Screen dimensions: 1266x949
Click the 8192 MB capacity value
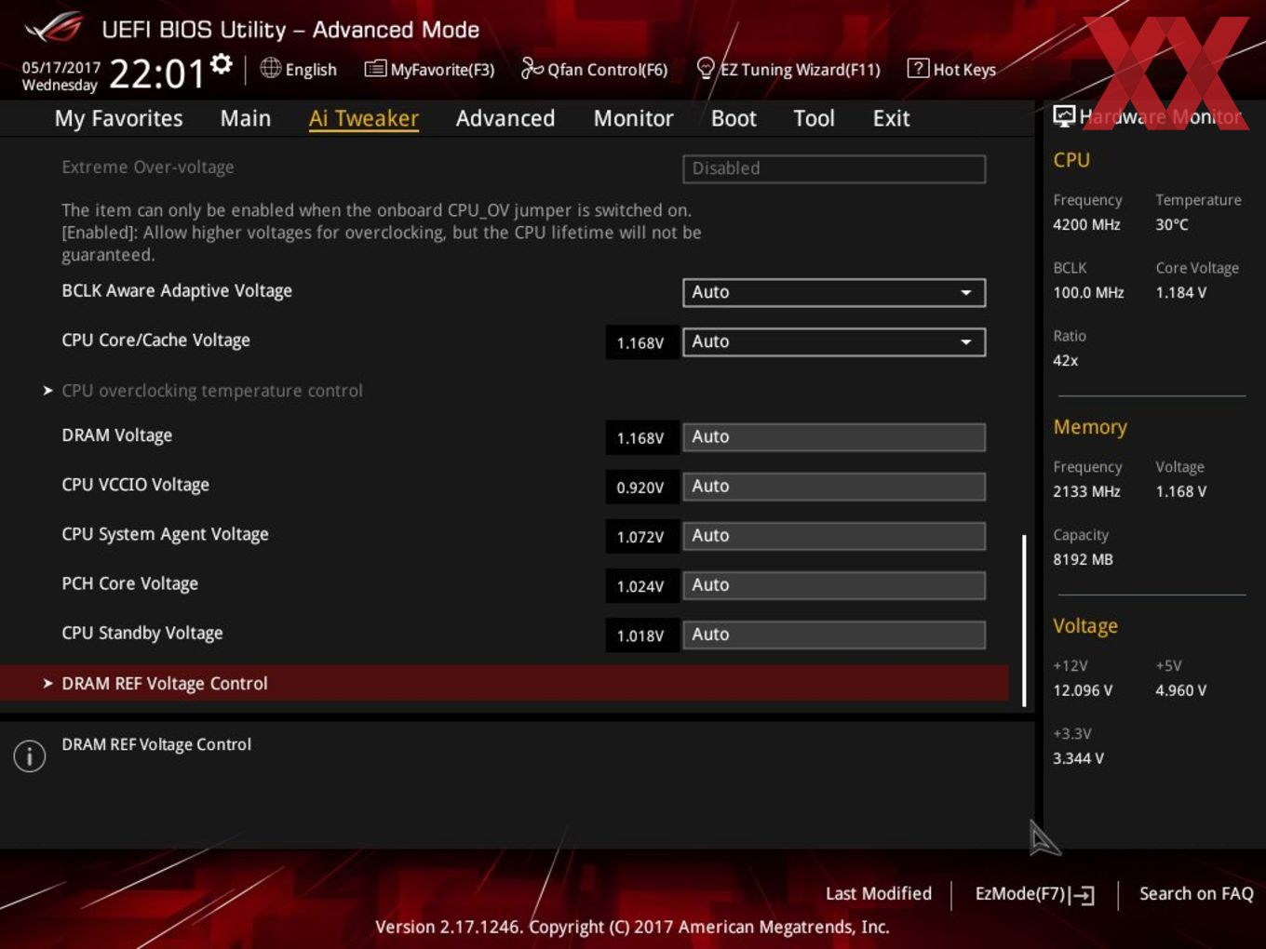coord(1083,559)
